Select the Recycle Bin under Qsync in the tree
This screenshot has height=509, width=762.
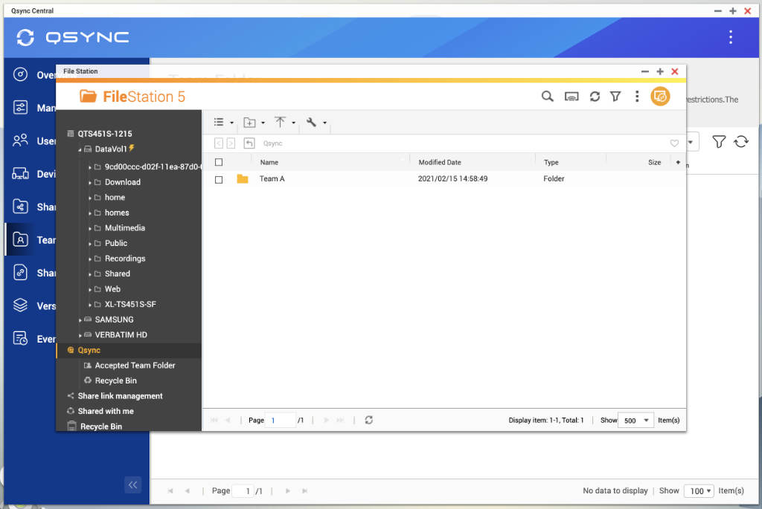tap(115, 381)
